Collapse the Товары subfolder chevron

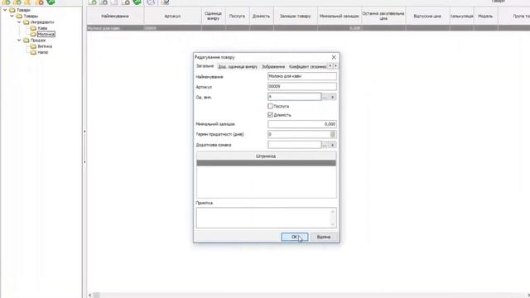pyautogui.click(x=12, y=17)
